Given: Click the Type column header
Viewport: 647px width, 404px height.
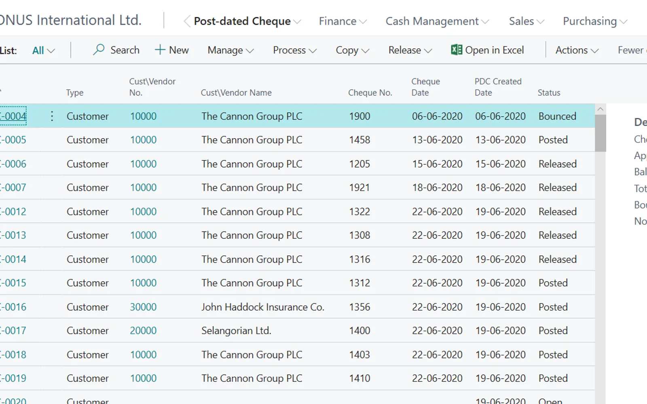Looking at the screenshot, I should pyautogui.click(x=75, y=93).
